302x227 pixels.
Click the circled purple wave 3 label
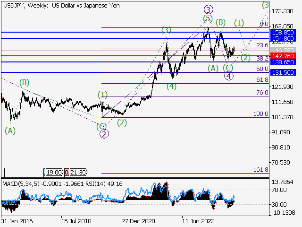click(207, 9)
